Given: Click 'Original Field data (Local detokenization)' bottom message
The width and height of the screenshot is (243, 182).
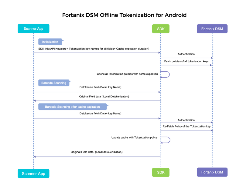Looking at the screenshot, I should (97, 152).
